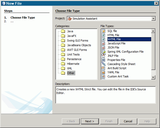Click File Types scrollbar down arrow
The height and width of the screenshot is (128, 160).
153,77
